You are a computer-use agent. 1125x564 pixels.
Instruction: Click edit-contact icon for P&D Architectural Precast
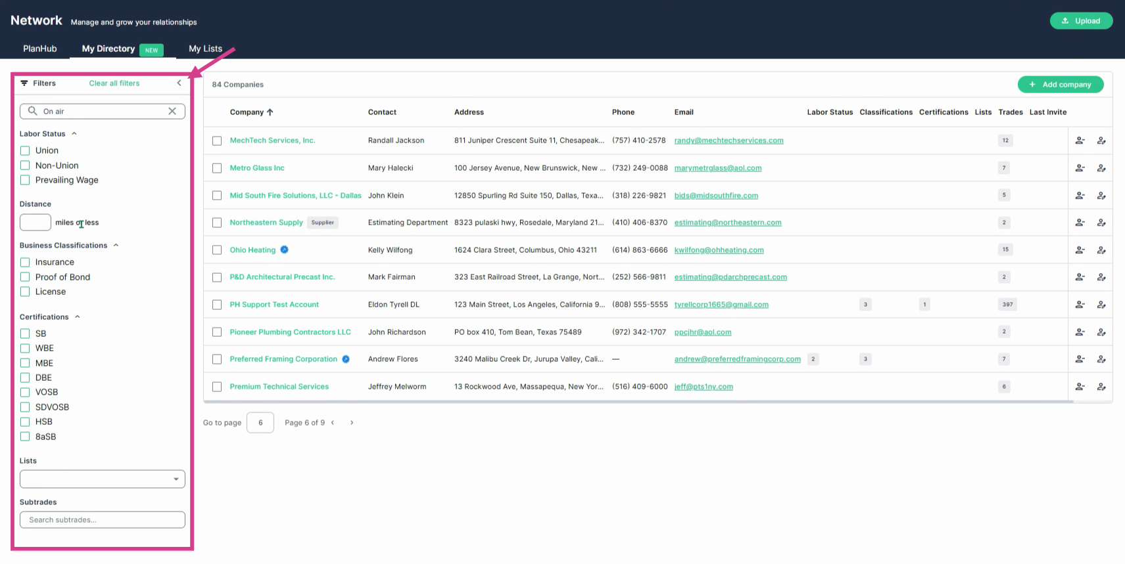pyautogui.click(x=1101, y=277)
